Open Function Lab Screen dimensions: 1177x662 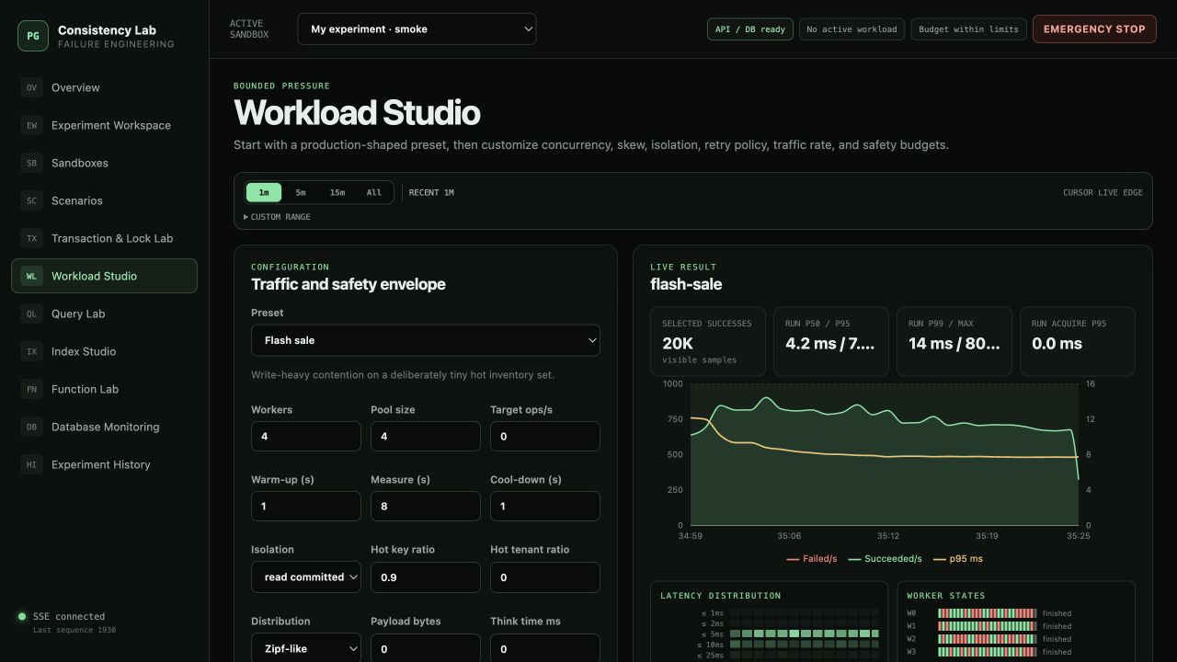pos(104,389)
